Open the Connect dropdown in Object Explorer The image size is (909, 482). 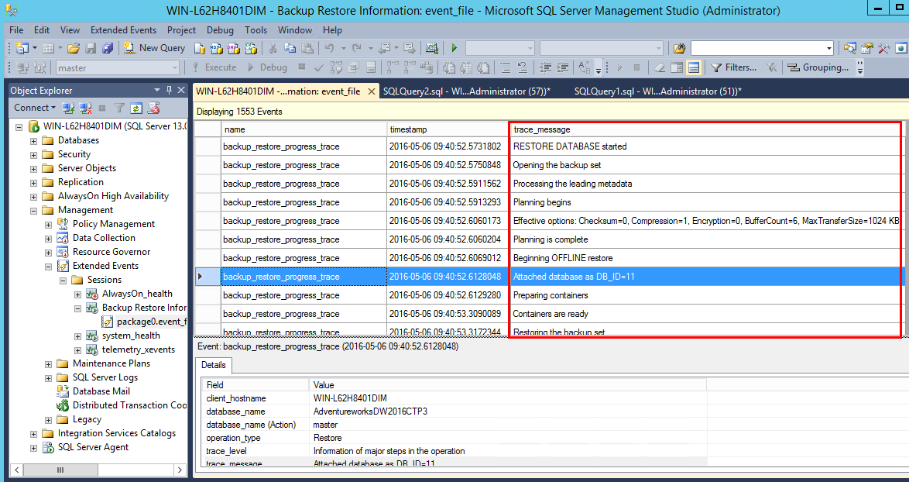pos(35,108)
